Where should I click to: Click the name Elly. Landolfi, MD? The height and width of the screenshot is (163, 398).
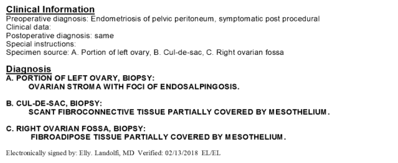click(107, 153)
